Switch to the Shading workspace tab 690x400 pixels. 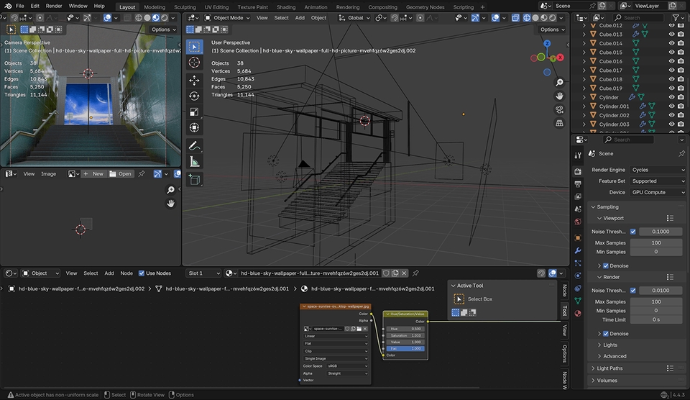pos(285,7)
